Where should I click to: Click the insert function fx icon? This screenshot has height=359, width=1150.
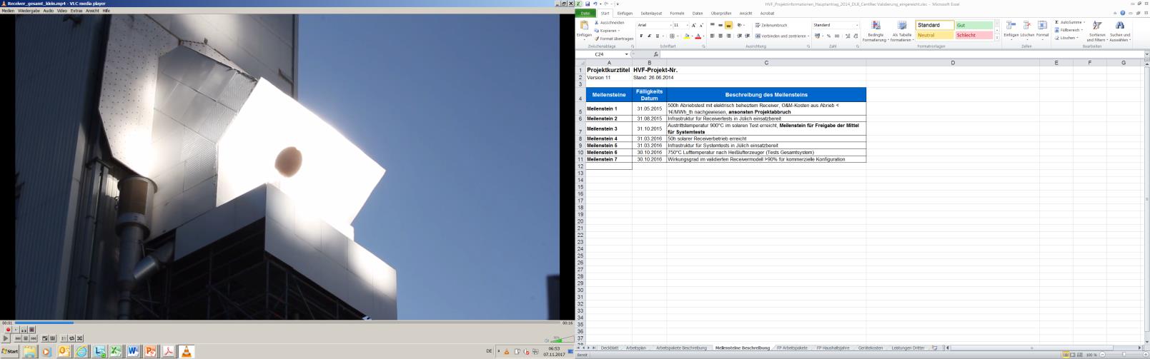[656, 54]
